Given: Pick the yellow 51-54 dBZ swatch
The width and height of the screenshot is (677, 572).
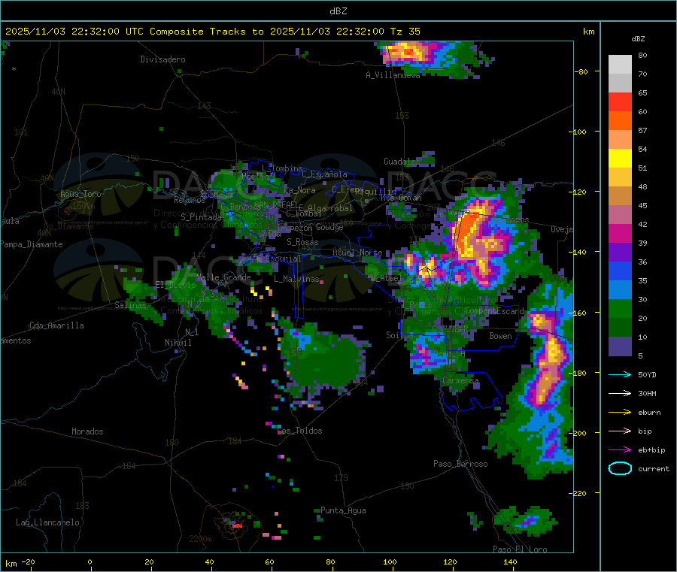Looking at the screenshot, I should [x=620, y=159].
